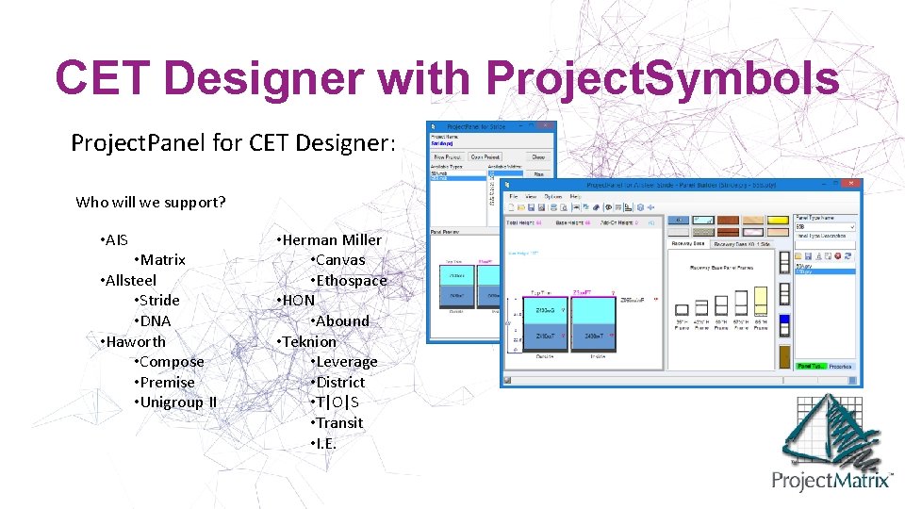
Task: Select highlighted entry in Available Types list
Action: point(459,178)
